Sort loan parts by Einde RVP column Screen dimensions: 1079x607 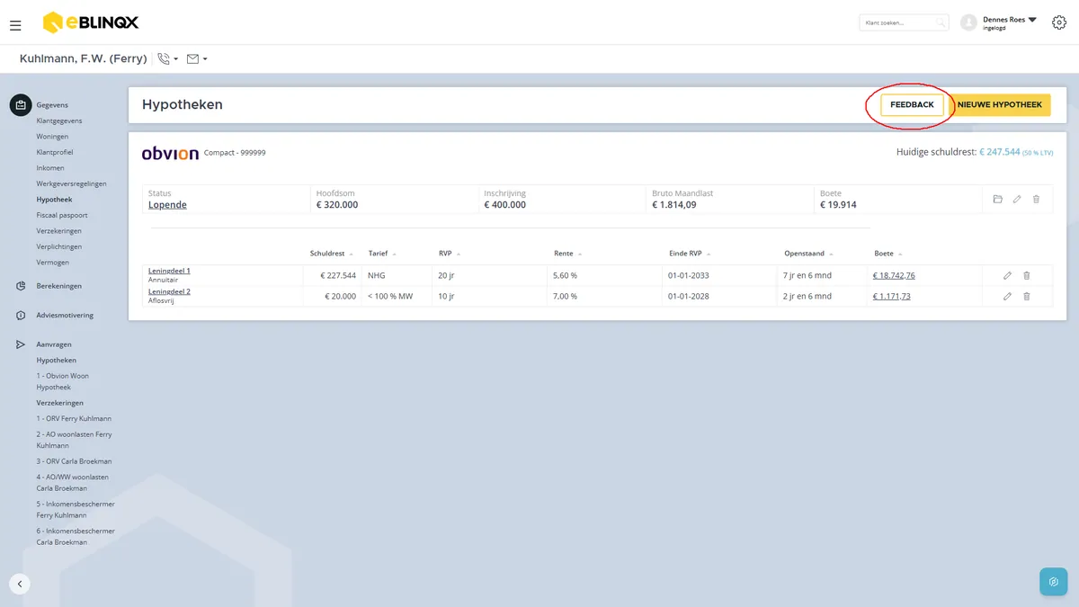(x=689, y=254)
